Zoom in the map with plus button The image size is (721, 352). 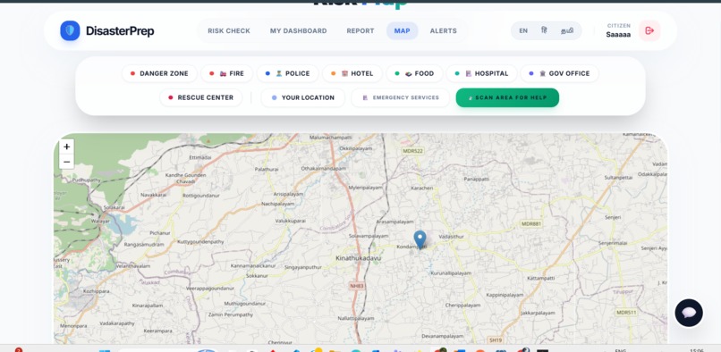click(x=67, y=147)
